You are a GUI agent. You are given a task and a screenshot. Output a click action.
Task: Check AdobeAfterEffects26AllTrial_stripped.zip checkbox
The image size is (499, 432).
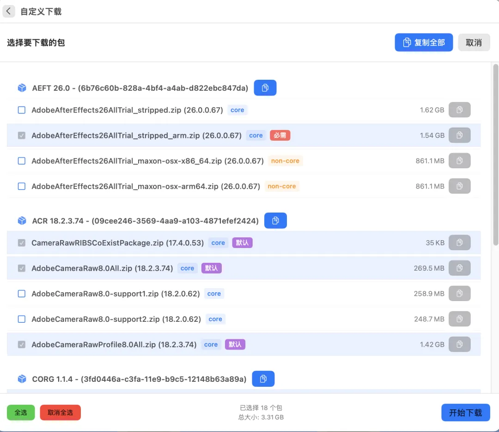coord(22,110)
